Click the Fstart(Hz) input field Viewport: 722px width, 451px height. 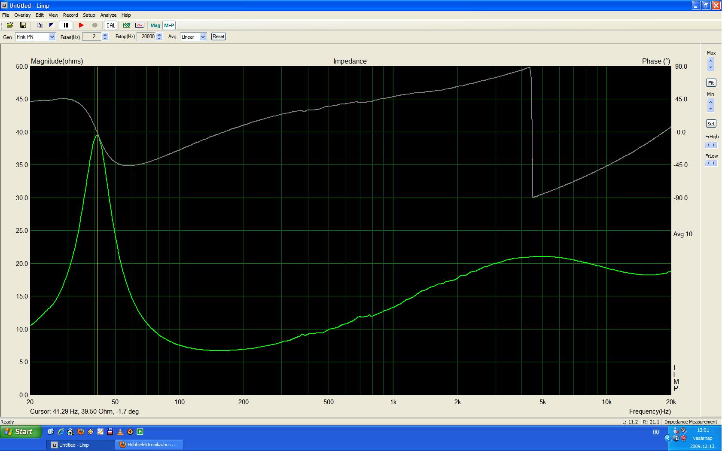pyautogui.click(x=92, y=37)
